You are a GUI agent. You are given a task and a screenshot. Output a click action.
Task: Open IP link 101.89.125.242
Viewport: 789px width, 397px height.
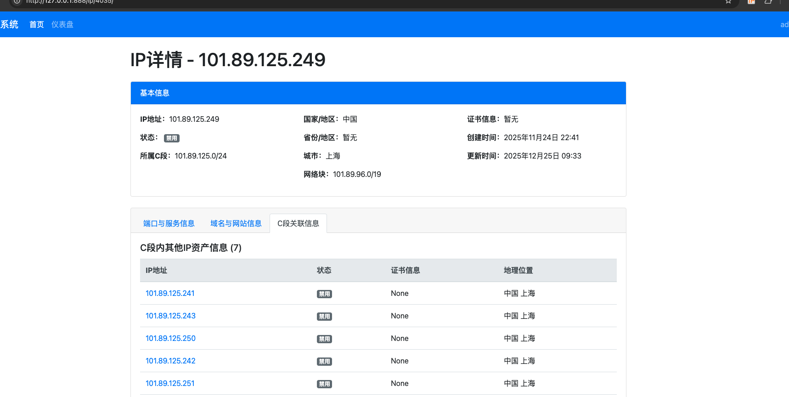pyautogui.click(x=170, y=361)
